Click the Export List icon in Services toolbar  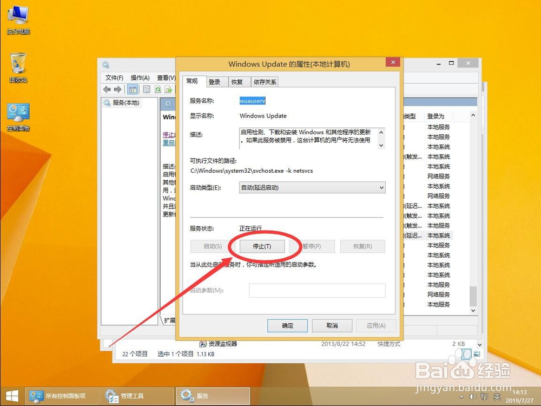tap(168, 89)
